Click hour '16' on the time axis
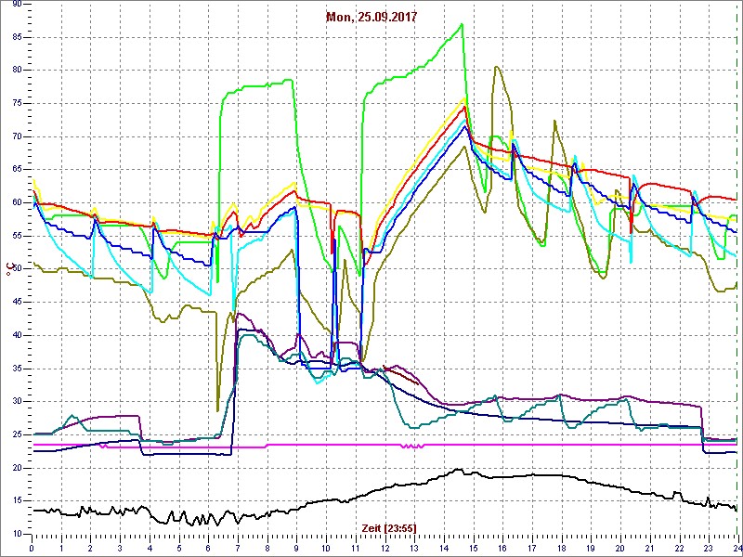 [x=502, y=548]
